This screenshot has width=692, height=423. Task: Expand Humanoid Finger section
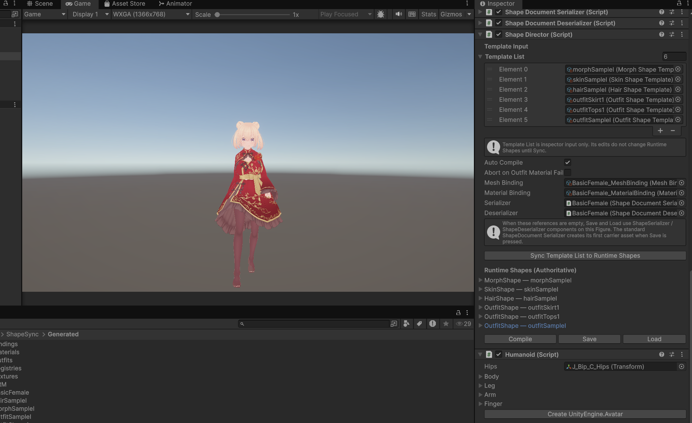click(x=481, y=403)
